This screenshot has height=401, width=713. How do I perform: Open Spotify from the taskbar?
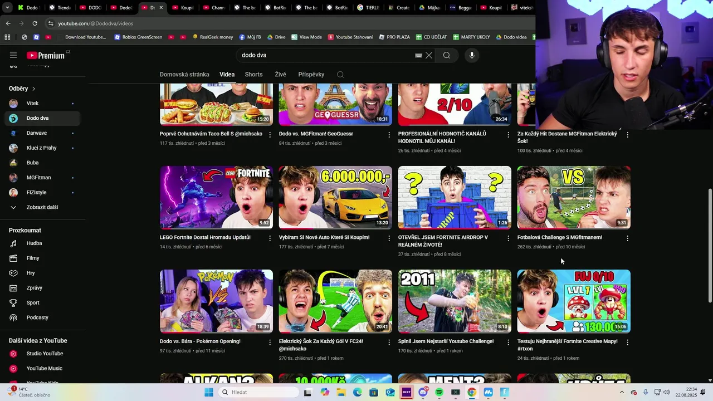[x=439, y=392]
